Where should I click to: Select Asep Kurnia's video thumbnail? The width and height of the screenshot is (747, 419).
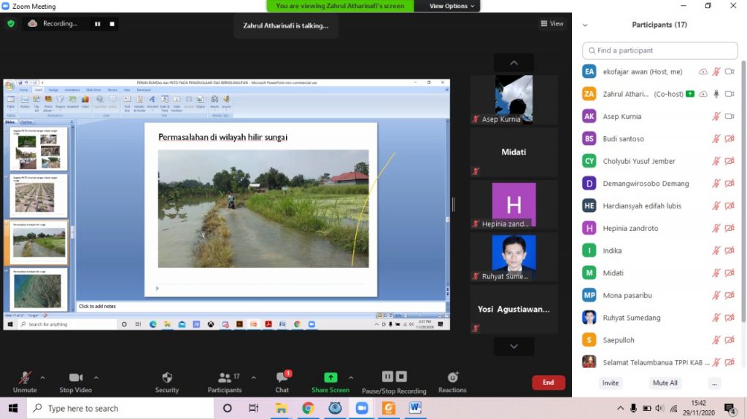(x=514, y=99)
